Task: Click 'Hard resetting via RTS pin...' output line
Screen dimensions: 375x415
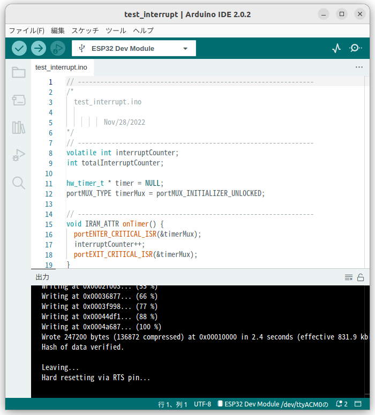Action: (x=96, y=378)
